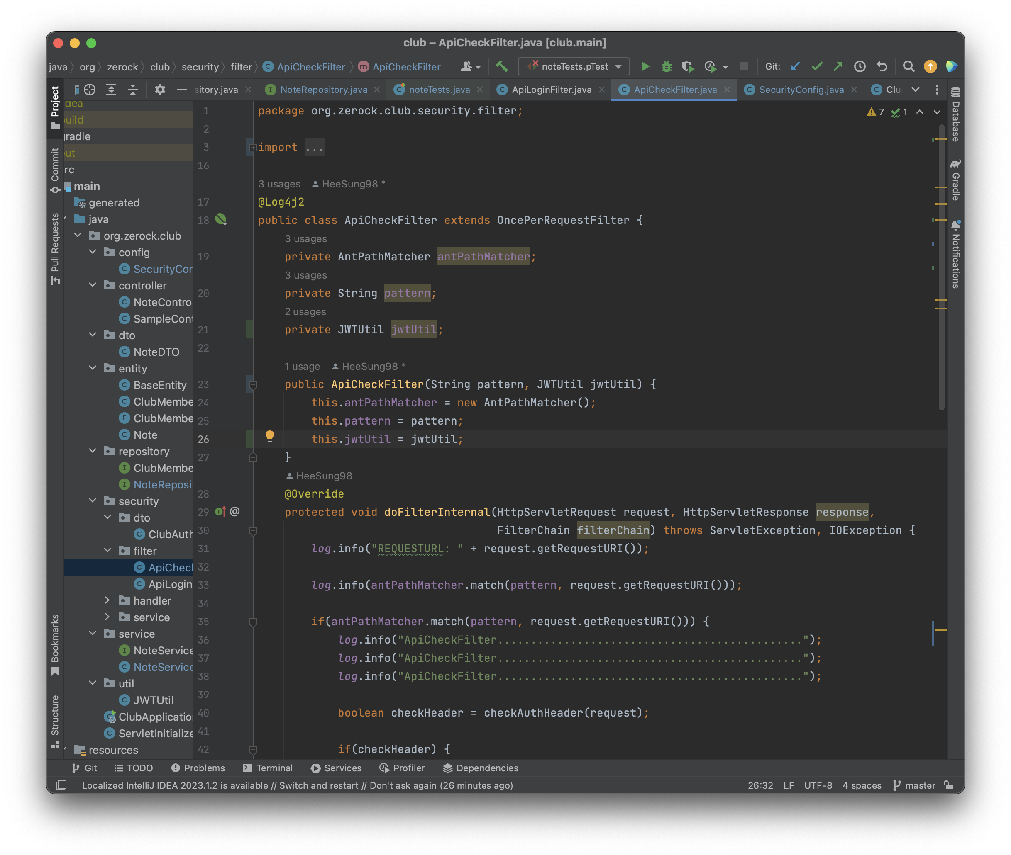Update project via Git blue arrow
Viewport: 1011px width, 855px height.
point(795,66)
